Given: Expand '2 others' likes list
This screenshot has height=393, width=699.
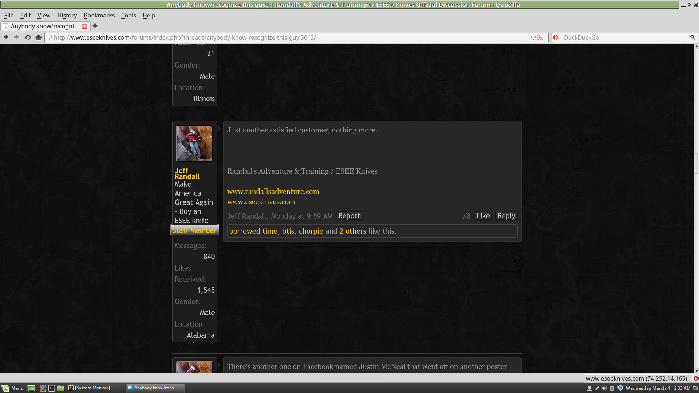Looking at the screenshot, I should [x=352, y=231].
